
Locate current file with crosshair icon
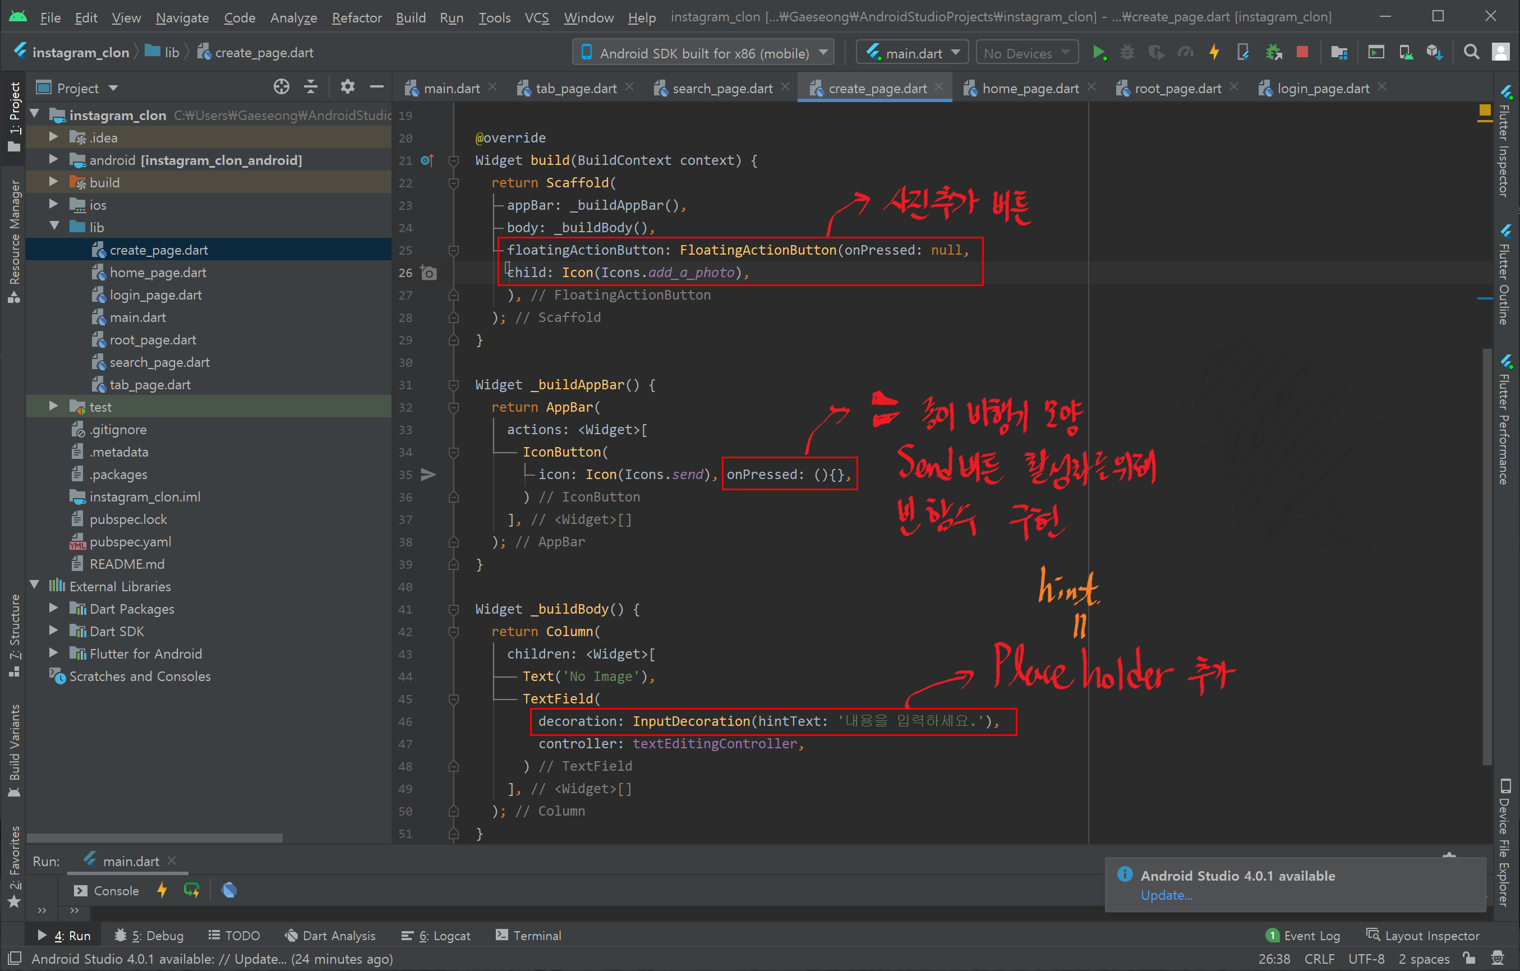coord(282,87)
